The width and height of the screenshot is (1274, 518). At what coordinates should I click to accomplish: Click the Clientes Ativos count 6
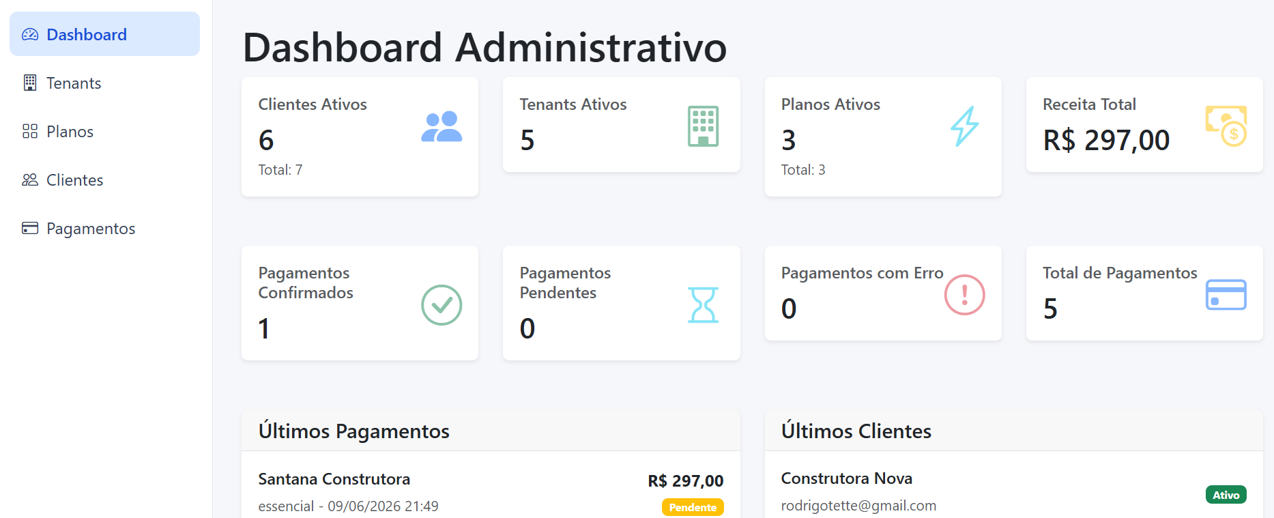(x=266, y=141)
